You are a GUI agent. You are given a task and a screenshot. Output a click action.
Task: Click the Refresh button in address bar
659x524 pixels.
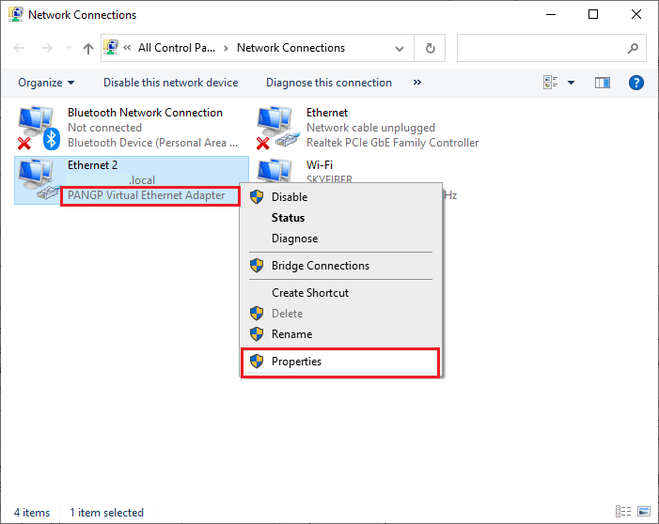tap(431, 48)
